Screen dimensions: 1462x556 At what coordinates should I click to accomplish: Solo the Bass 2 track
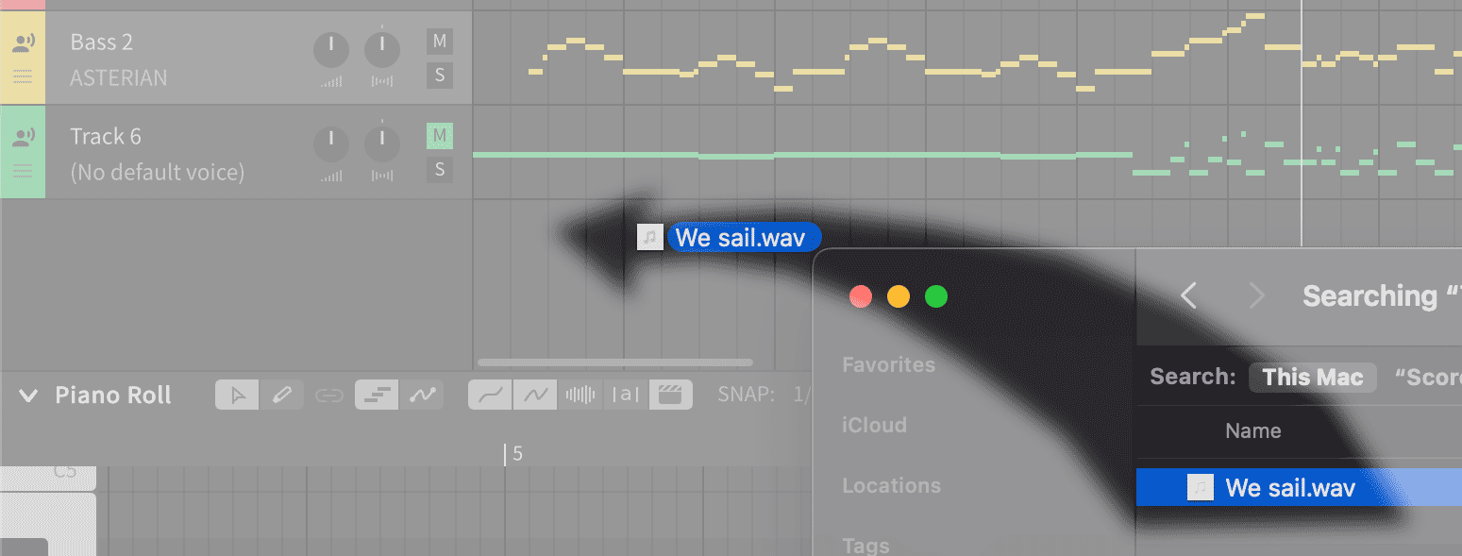439,75
